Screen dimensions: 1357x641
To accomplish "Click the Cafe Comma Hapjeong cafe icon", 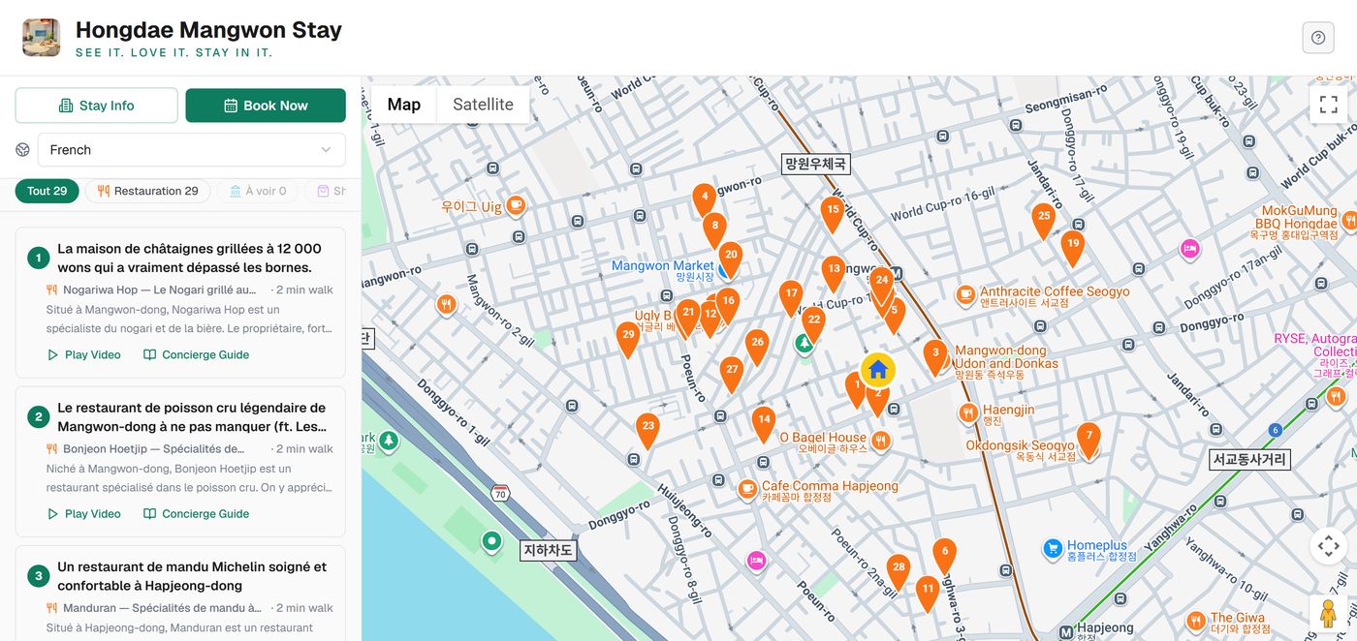I will tap(747, 489).
